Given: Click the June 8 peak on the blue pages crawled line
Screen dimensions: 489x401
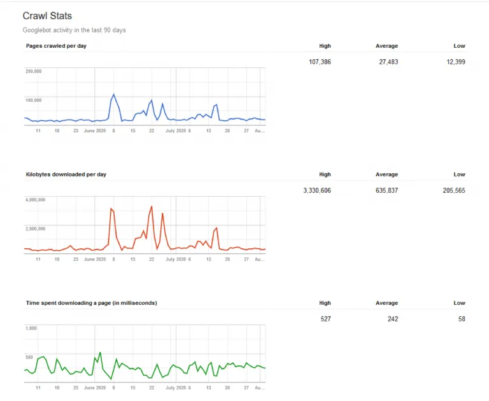Looking at the screenshot, I should 113,94.
